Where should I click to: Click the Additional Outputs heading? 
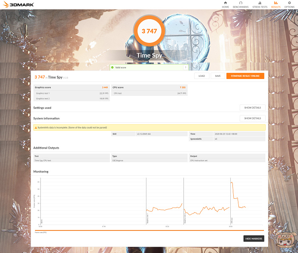coord(46,148)
